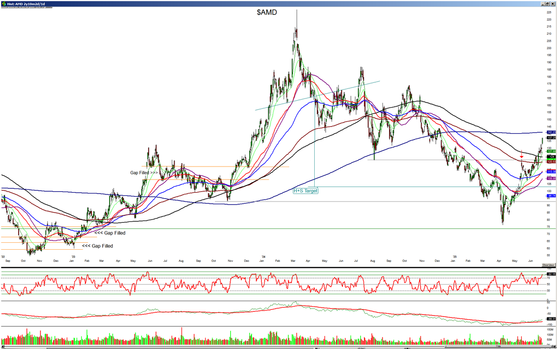Click the 108.86 purple price tag
Image resolution: width=557 pixels, height=349 pixels.
pos(551,179)
